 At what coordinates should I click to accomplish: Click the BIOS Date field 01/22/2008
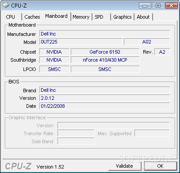(104, 106)
